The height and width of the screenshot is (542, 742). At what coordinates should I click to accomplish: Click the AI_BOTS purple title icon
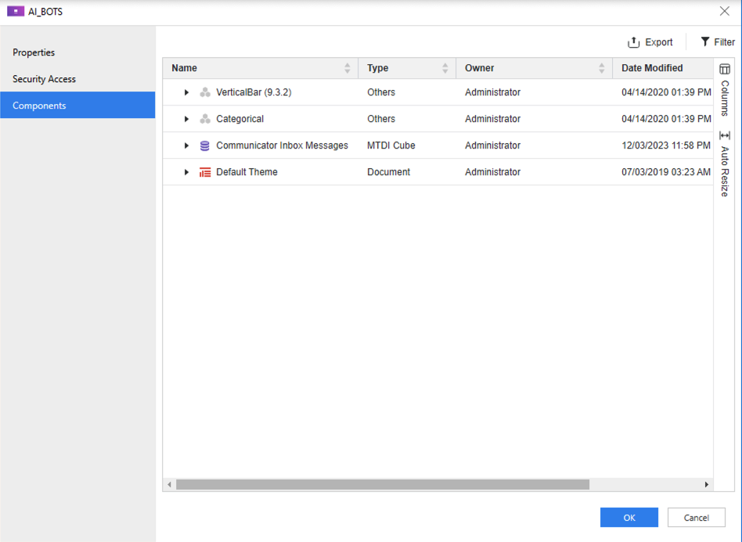coord(16,12)
